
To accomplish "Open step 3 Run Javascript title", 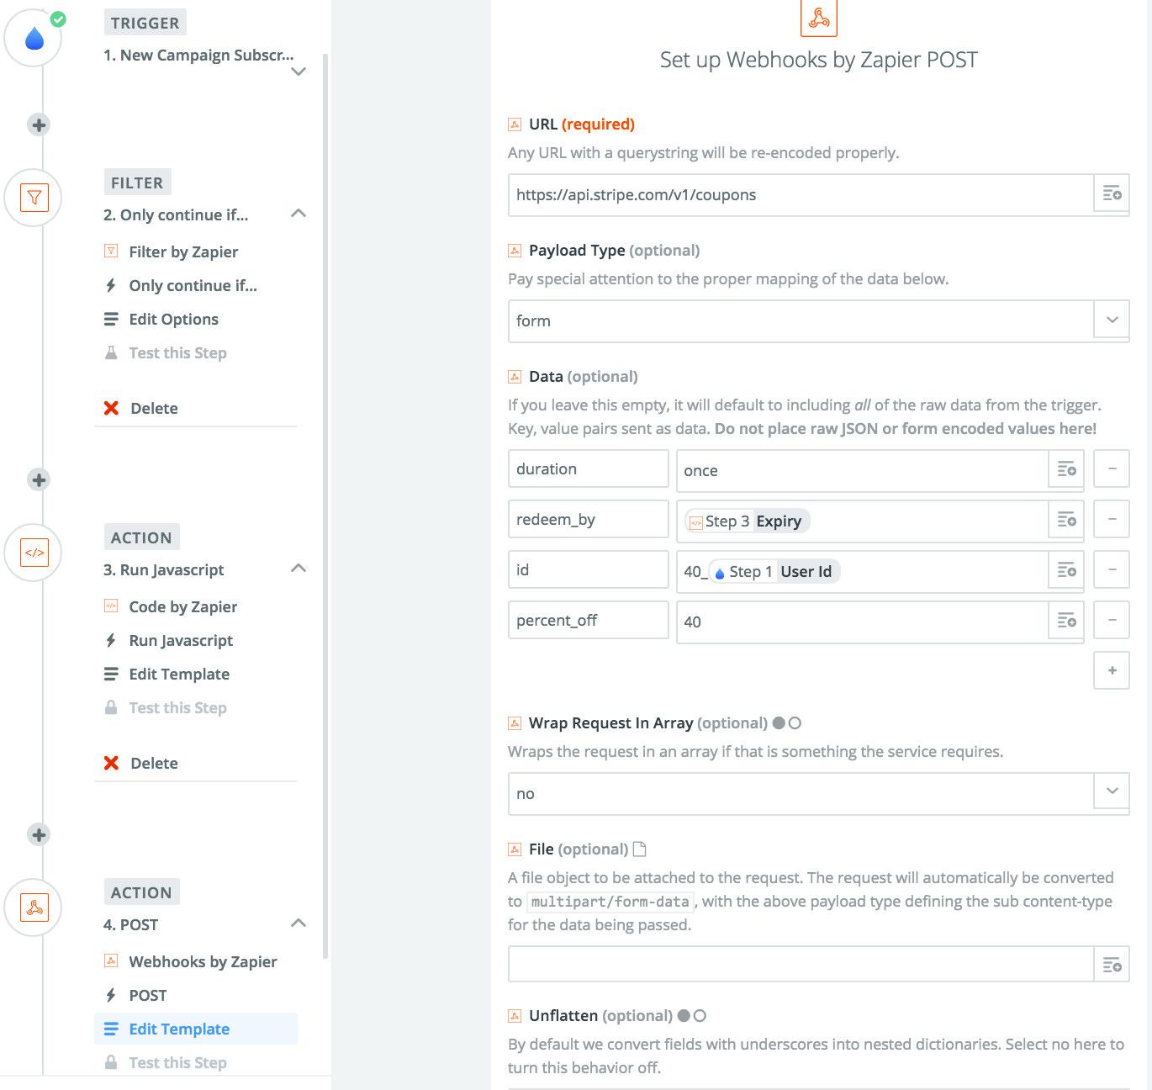I will pos(163,569).
